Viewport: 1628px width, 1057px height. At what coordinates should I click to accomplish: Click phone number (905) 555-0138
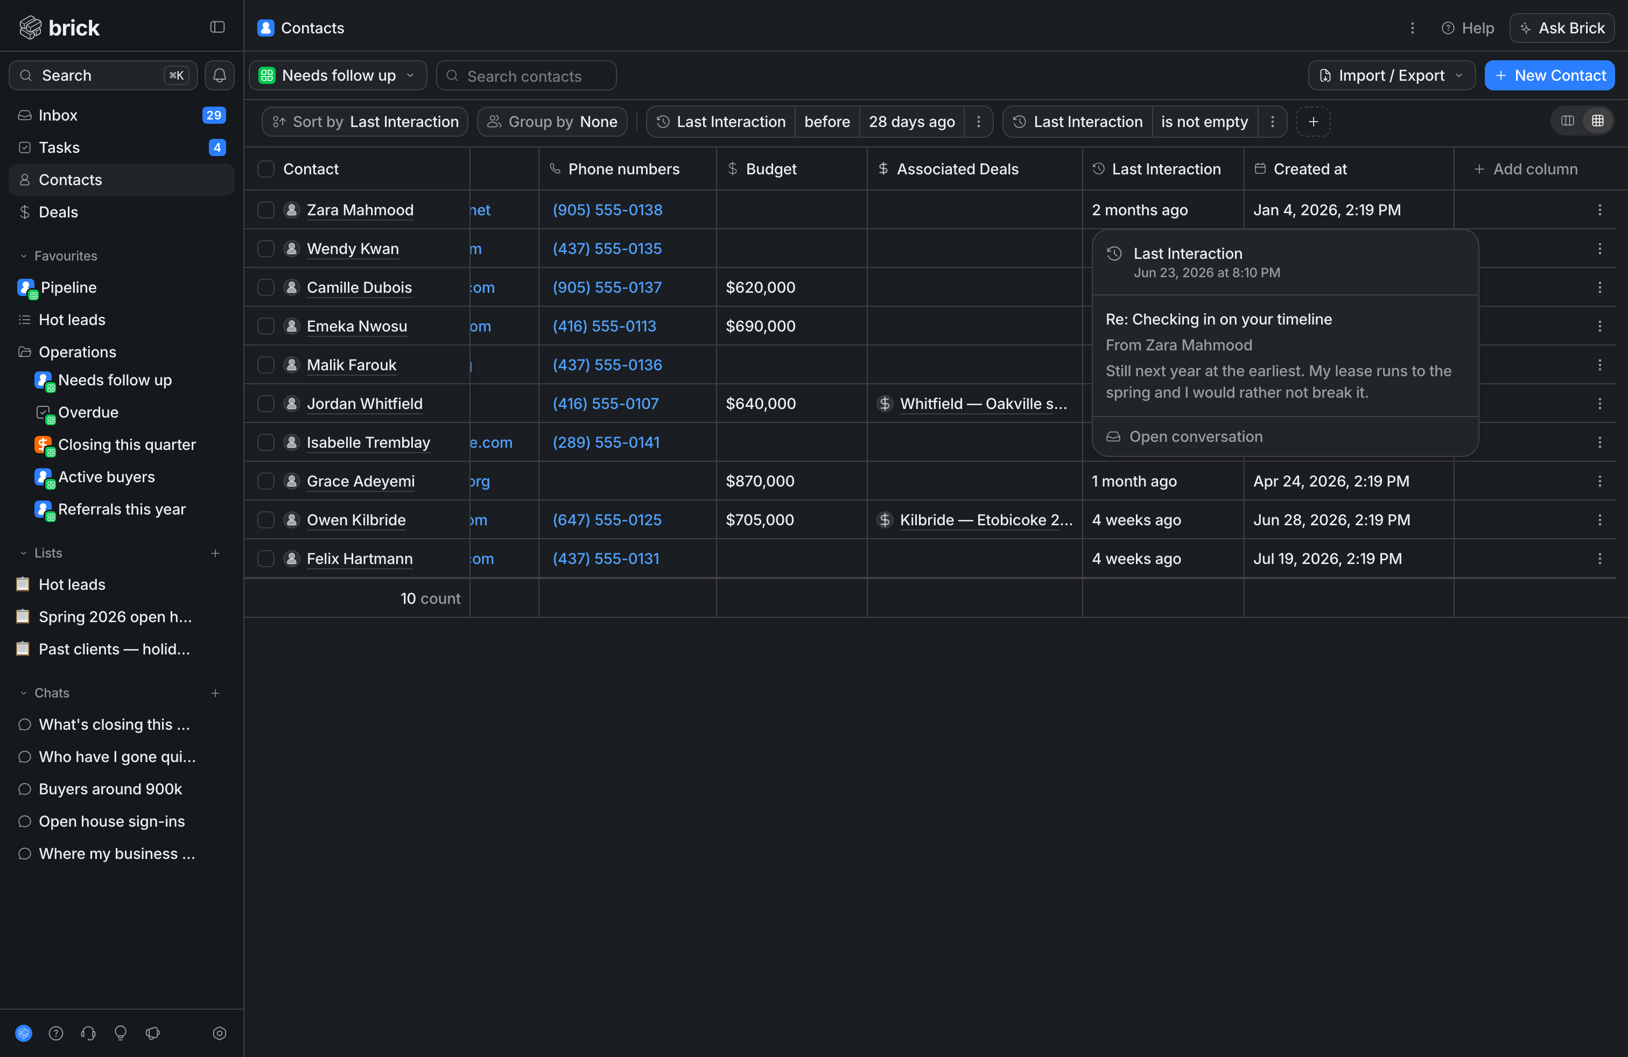(x=607, y=210)
